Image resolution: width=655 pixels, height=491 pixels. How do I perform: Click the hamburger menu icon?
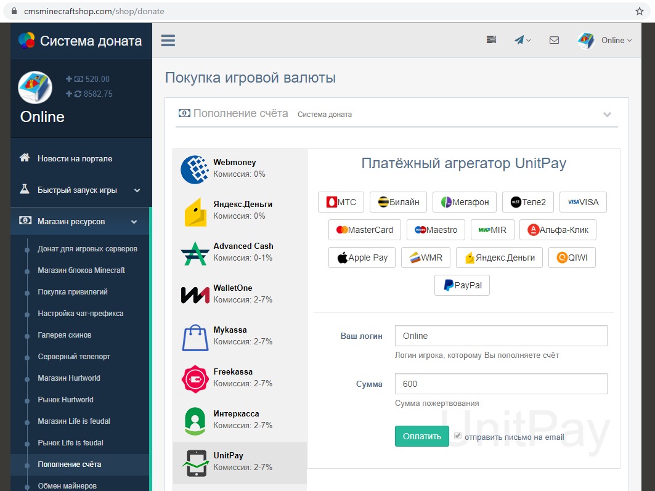click(168, 41)
